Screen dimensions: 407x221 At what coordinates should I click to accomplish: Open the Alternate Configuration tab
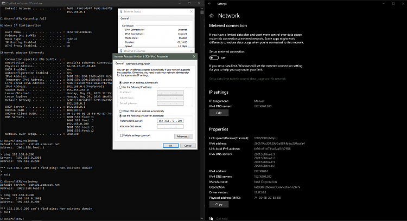(141, 63)
